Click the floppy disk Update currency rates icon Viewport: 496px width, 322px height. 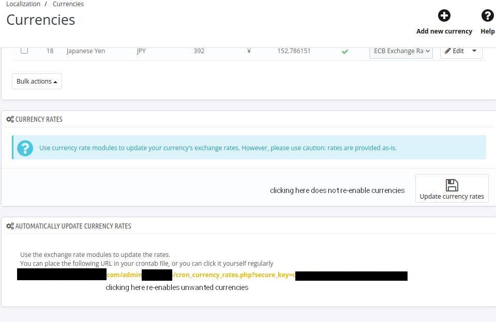(452, 185)
